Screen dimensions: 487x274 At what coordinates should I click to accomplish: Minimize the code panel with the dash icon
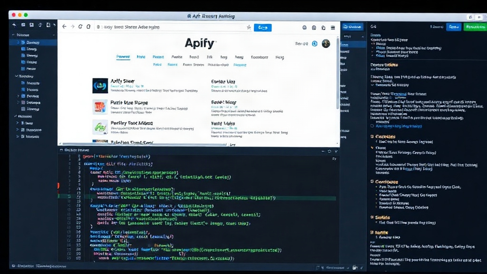[x=323, y=151]
